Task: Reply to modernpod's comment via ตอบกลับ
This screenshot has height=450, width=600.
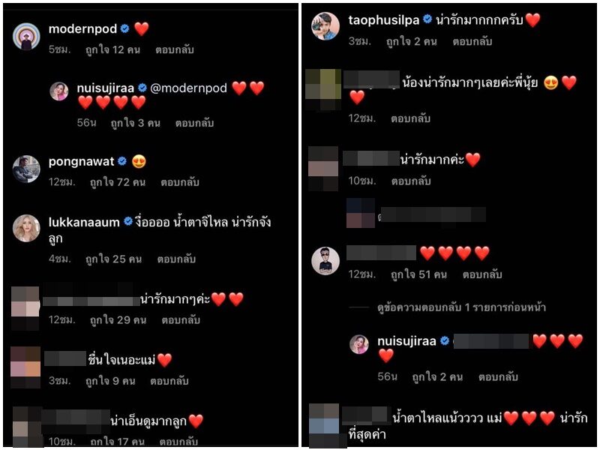Action: coord(175,49)
